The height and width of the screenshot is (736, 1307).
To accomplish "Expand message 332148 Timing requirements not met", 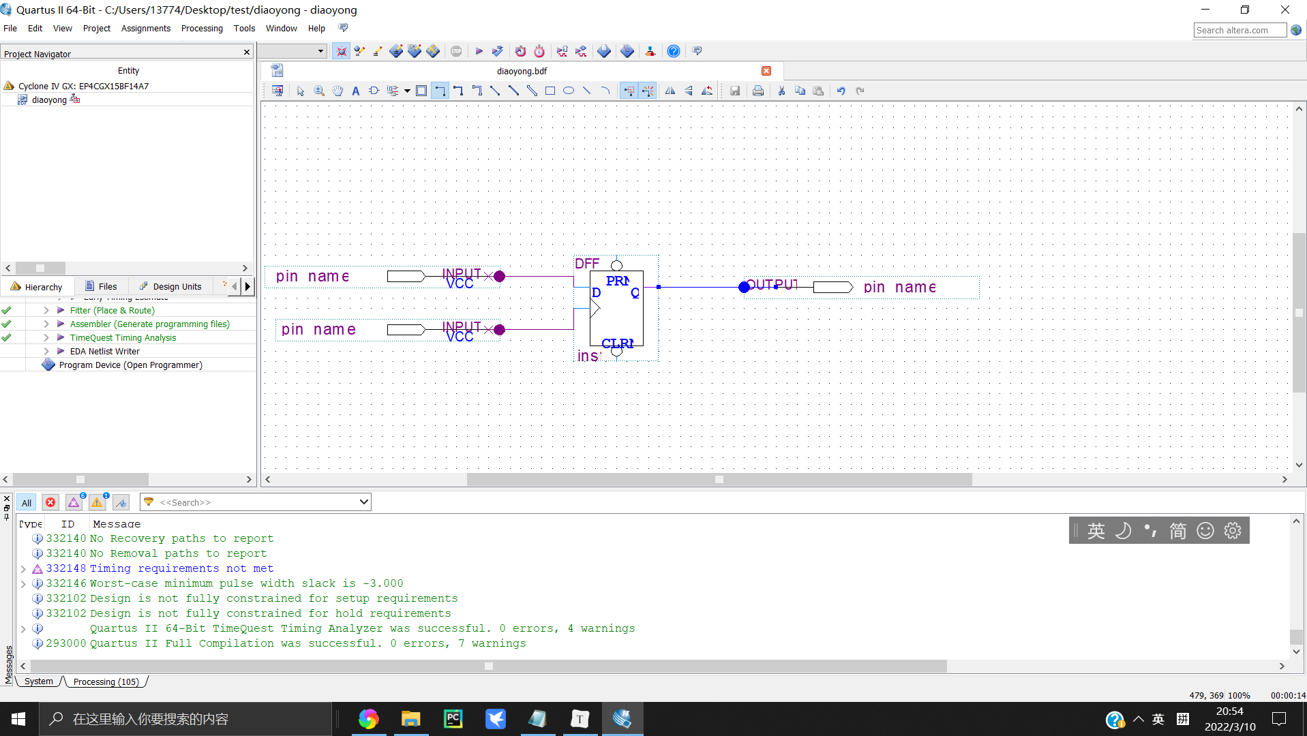I will 23,568.
